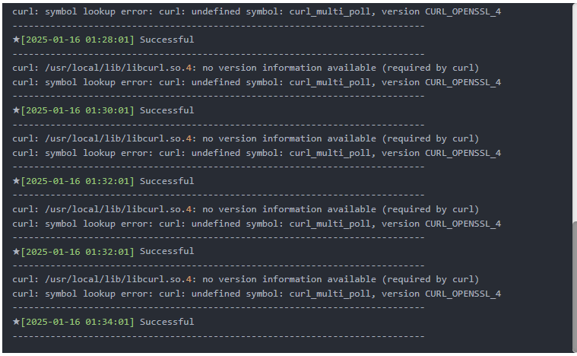Click "Successful" beside the 01:30:01 timestamp
This screenshot has height=356, width=577.
[166, 110]
